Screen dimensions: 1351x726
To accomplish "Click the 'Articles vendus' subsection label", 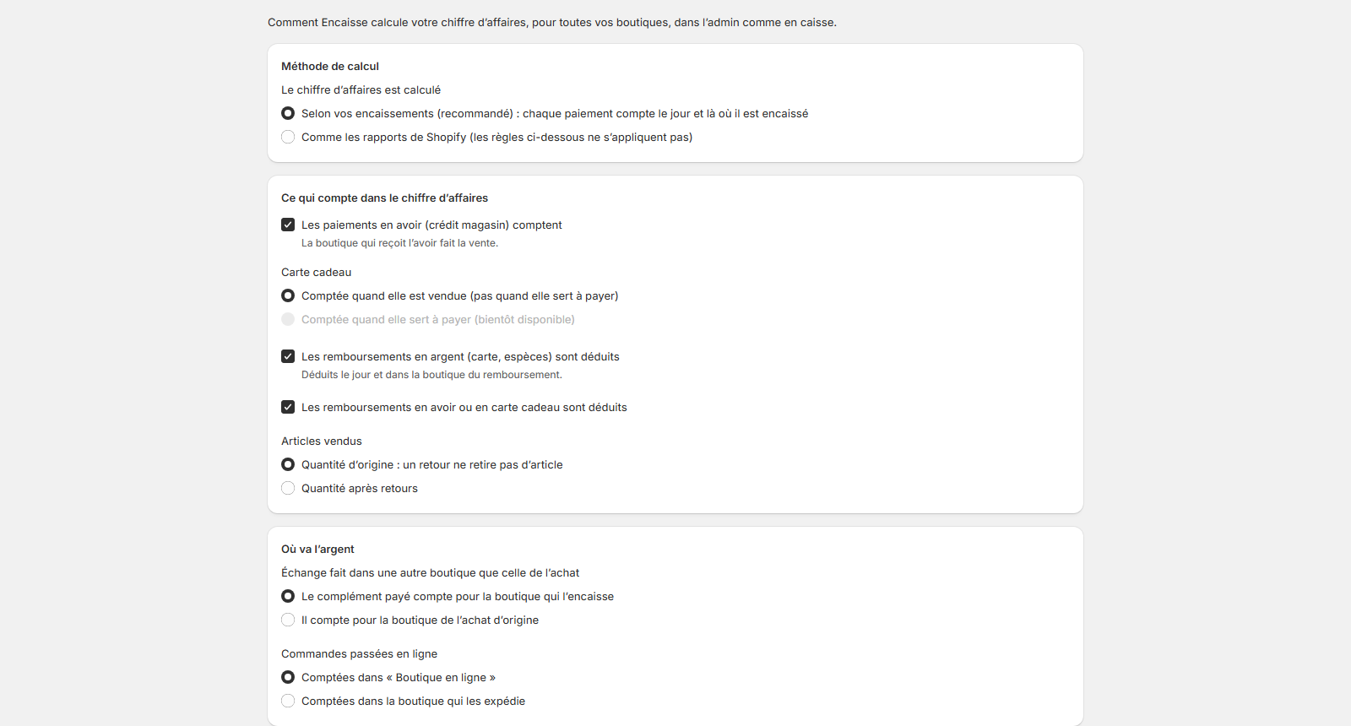I will coord(322,441).
